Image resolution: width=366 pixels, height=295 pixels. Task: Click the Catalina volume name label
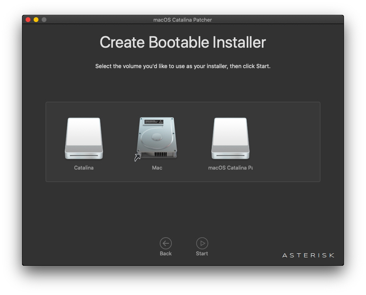tap(84, 168)
